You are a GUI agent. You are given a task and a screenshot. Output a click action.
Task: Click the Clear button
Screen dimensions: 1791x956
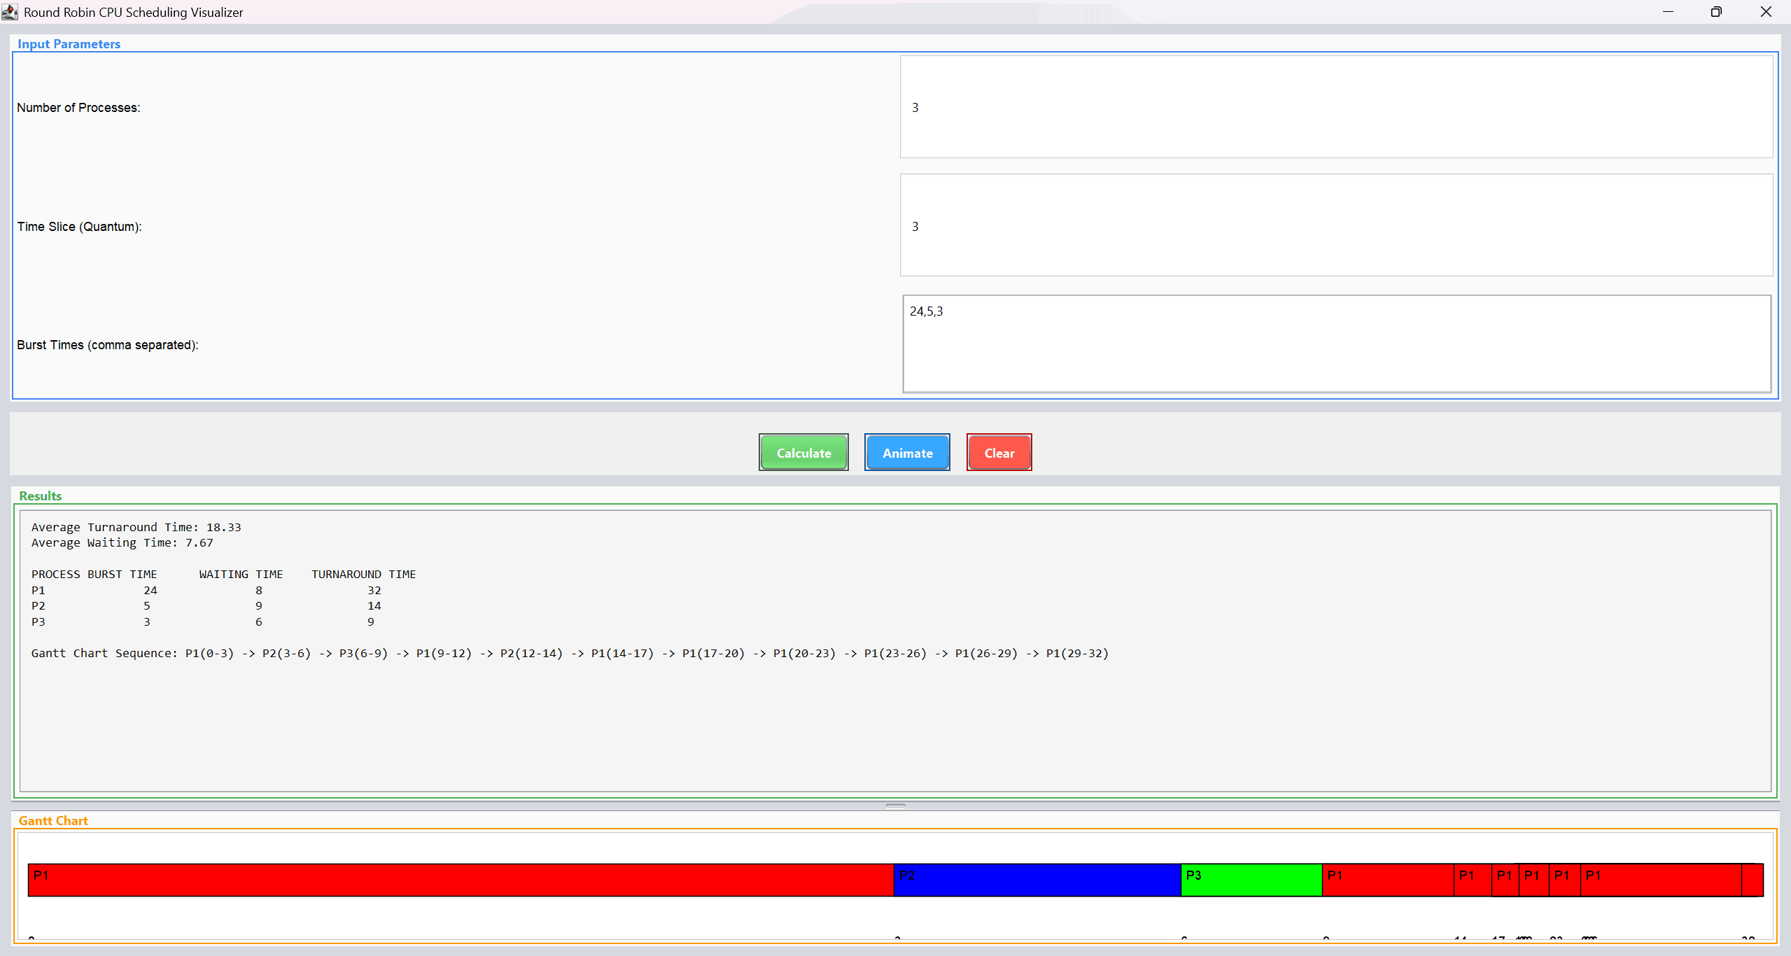click(998, 452)
